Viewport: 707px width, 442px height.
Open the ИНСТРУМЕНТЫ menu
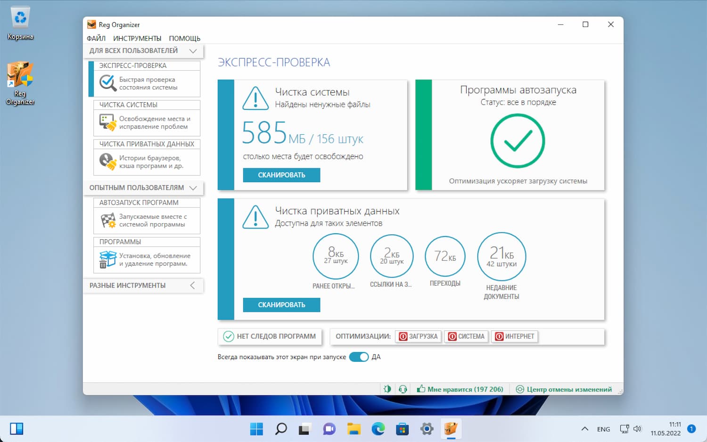pyautogui.click(x=137, y=38)
